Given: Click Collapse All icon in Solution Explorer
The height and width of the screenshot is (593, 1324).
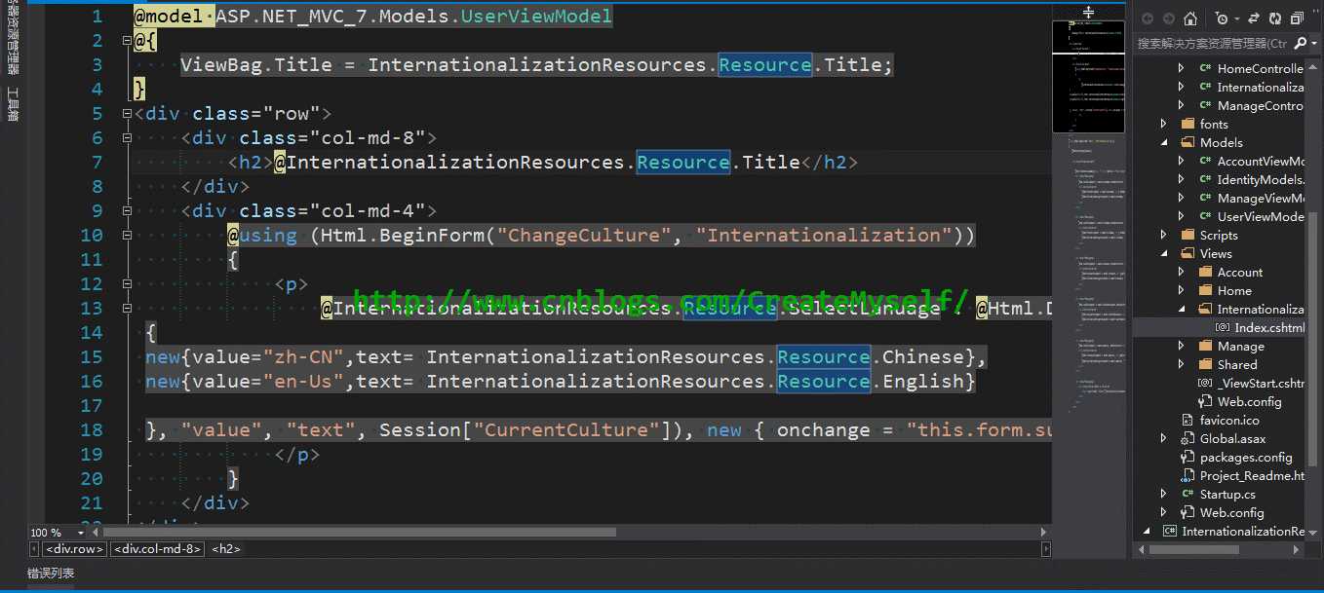Looking at the screenshot, I should tap(1297, 19).
